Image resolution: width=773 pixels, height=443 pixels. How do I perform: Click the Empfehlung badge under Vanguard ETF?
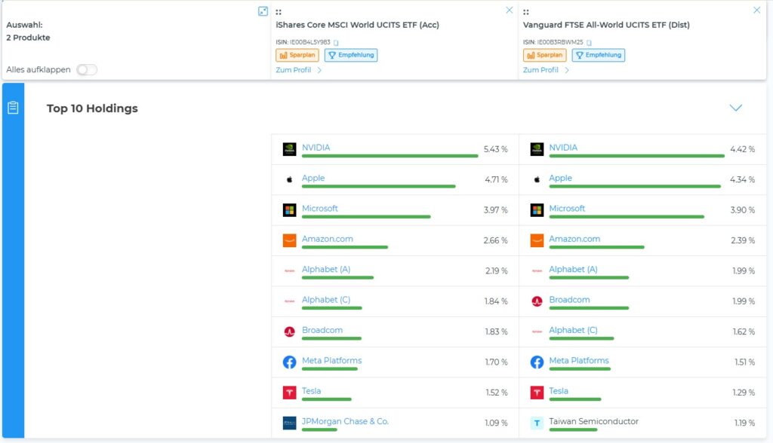pos(598,55)
